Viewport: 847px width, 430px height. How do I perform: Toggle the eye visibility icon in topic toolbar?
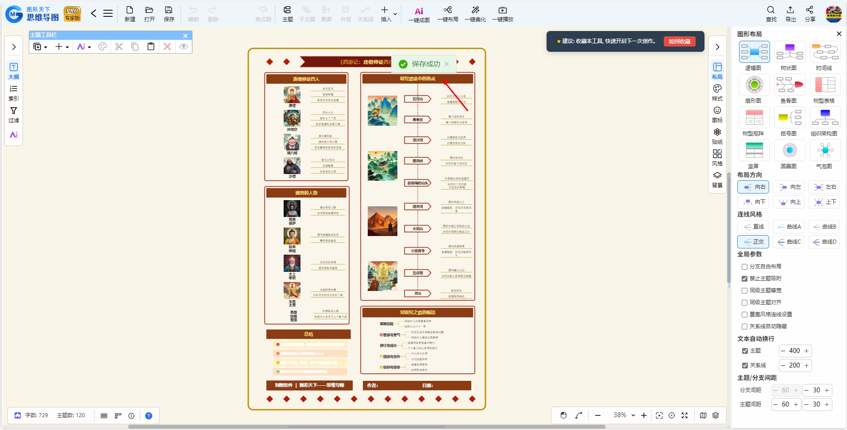click(x=184, y=46)
